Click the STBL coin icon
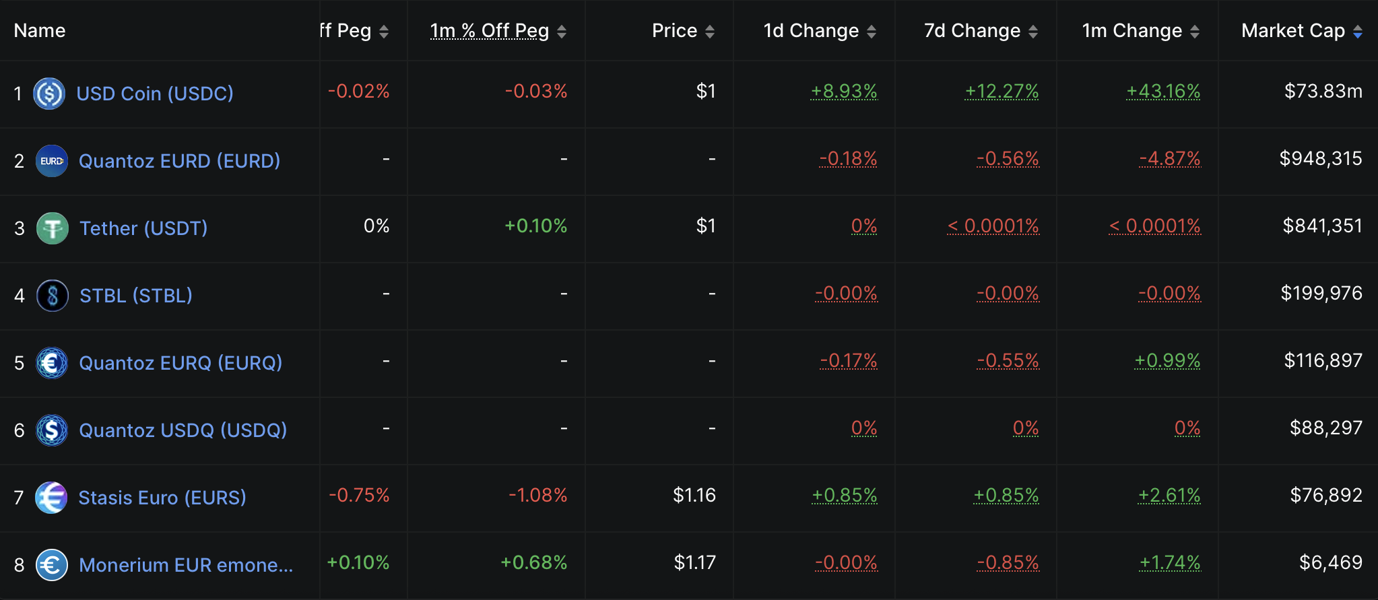The width and height of the screenshot is (1378, 600). (x=51, y=296)
